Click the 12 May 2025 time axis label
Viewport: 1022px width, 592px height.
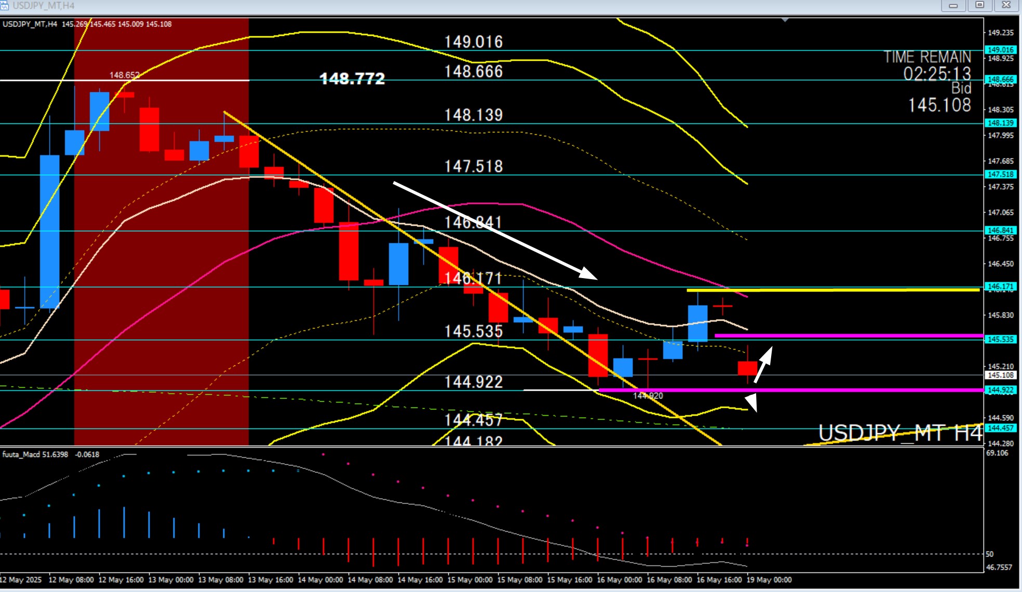(x=21, y=580)
